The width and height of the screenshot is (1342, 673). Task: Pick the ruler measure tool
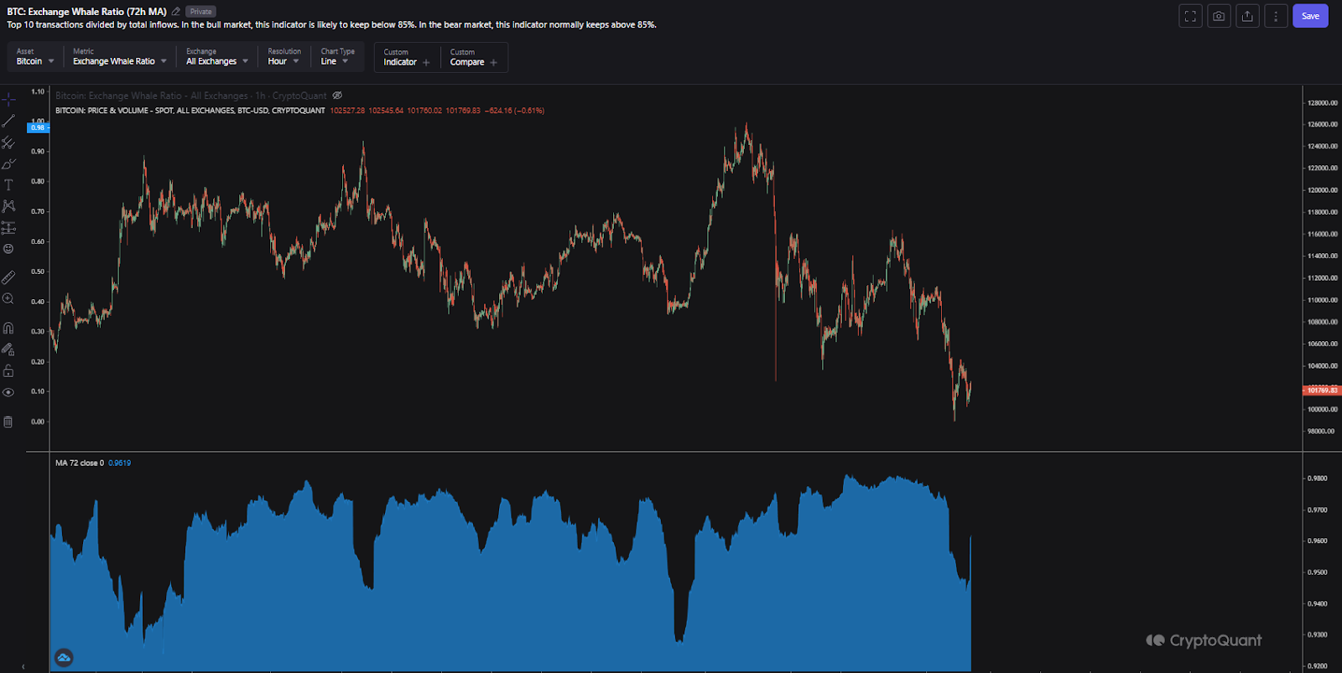(x=8, y=277)
